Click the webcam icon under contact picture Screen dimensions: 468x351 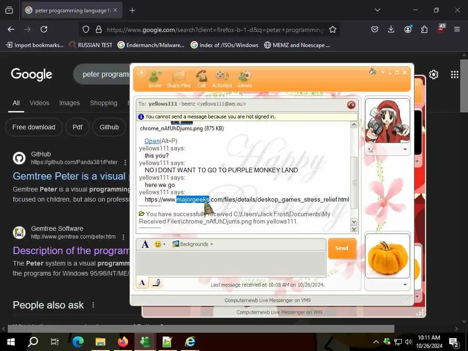pos(371,149)
